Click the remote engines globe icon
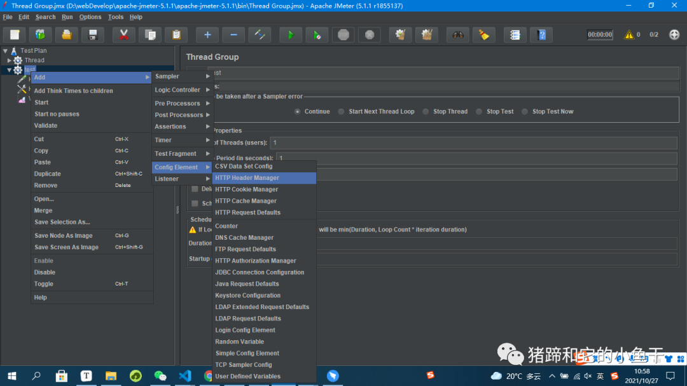The height and width of the screenshot is (386, 687). point(674,34)
